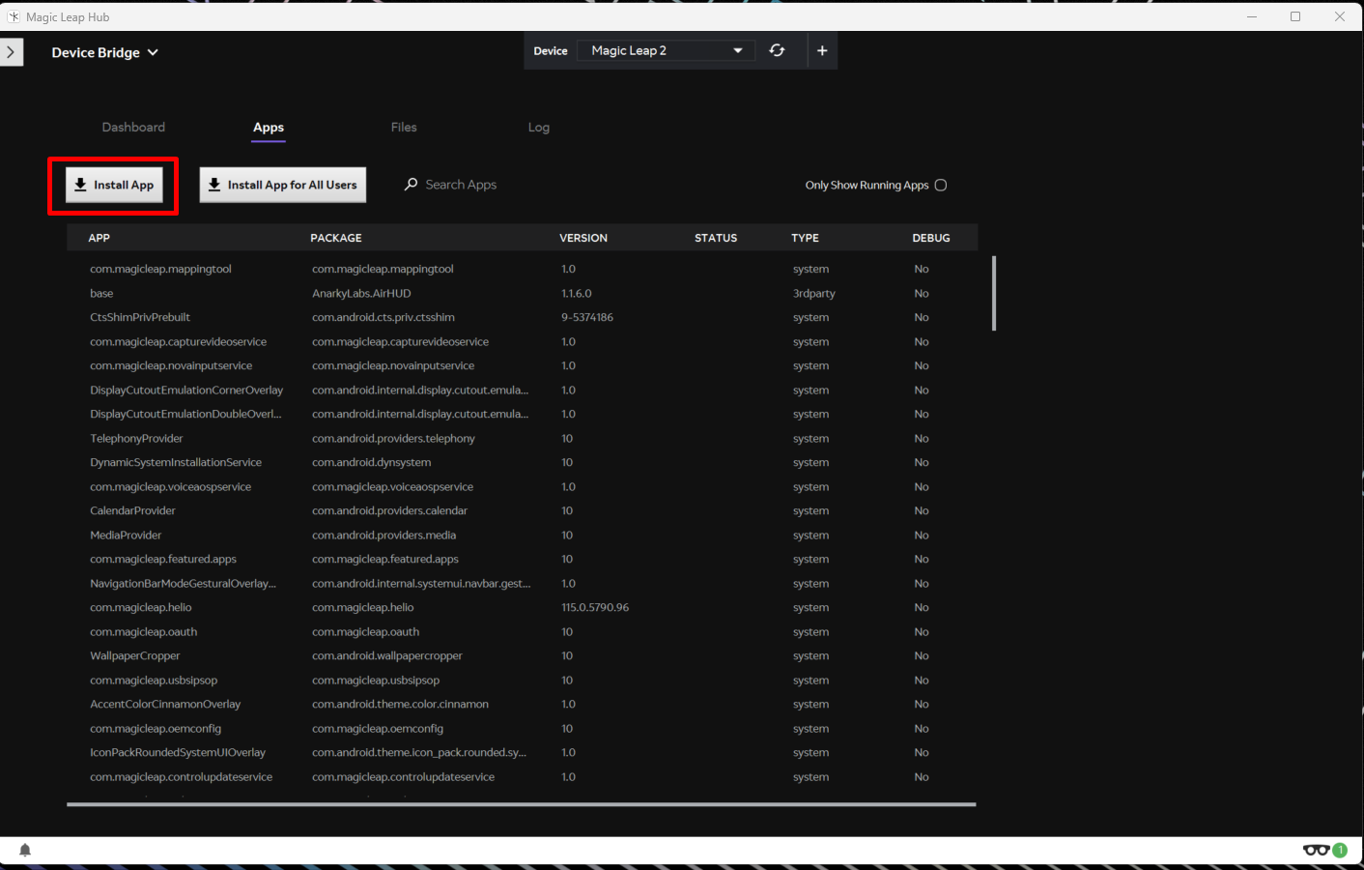The height and width of the screenshot is (870, 1364).
Task: Click the AnarkyLabs.AirHUD package name
Action: pyautogui.click(x=361, y=293)
